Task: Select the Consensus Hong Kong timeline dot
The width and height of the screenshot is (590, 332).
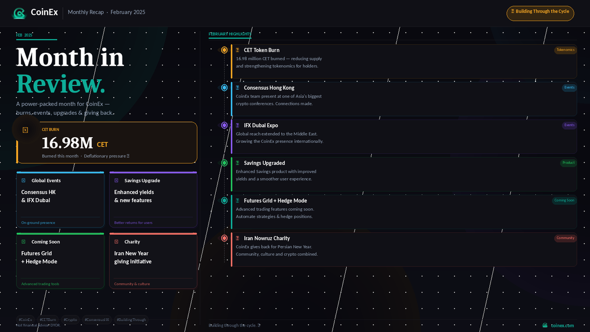Action: 224,88
